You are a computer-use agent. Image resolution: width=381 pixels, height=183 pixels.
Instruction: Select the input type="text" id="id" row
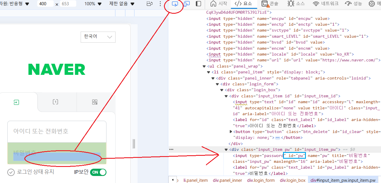(x=307, y=108)
